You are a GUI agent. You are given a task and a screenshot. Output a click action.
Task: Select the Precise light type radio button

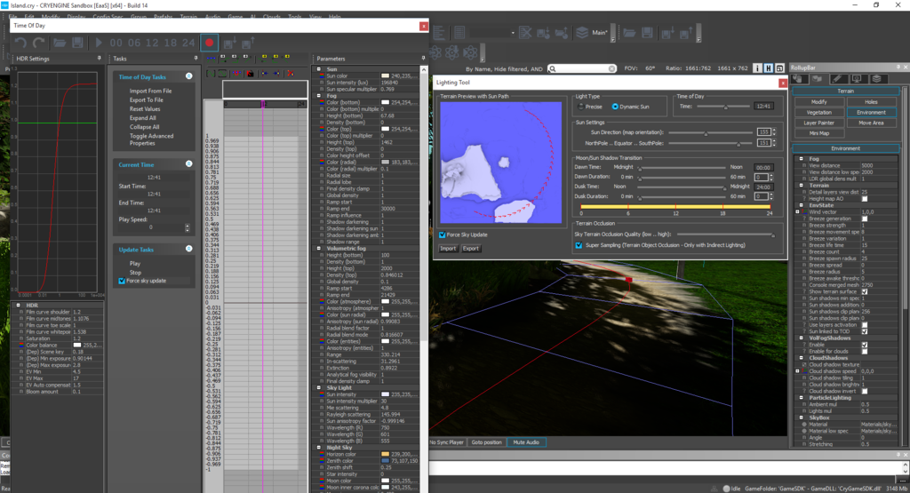click(x=579, y=106)
